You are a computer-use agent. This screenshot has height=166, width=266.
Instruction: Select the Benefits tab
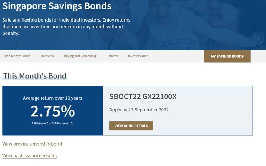tap(112, 56)
